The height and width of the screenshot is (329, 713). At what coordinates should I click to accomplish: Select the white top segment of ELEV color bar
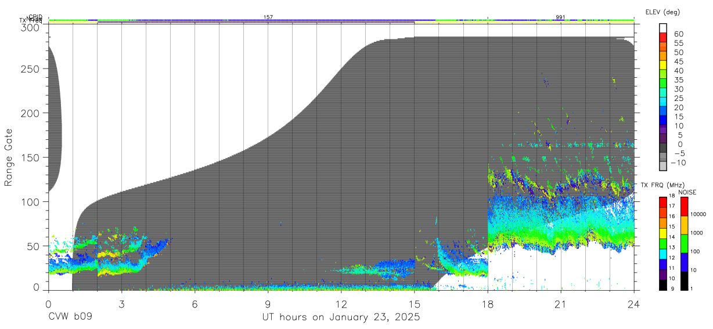(663, 28)
